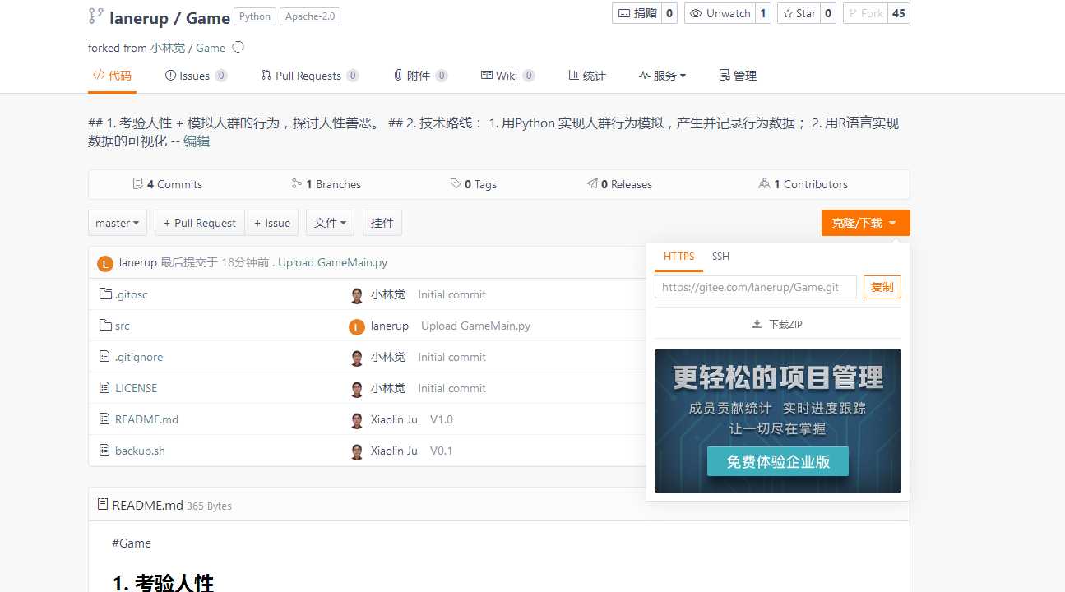This screenshot has width=1065, height=592.
Task: View the 4 Commits list
Action: click(168, 184)
